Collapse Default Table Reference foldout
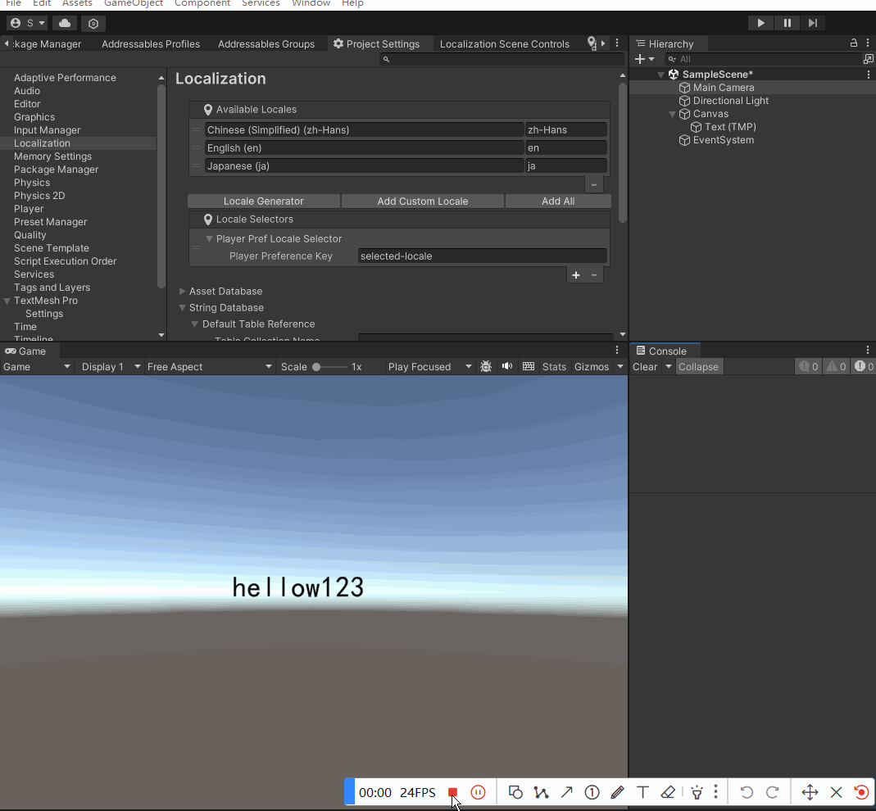876x811 pixels. point(195,324)
